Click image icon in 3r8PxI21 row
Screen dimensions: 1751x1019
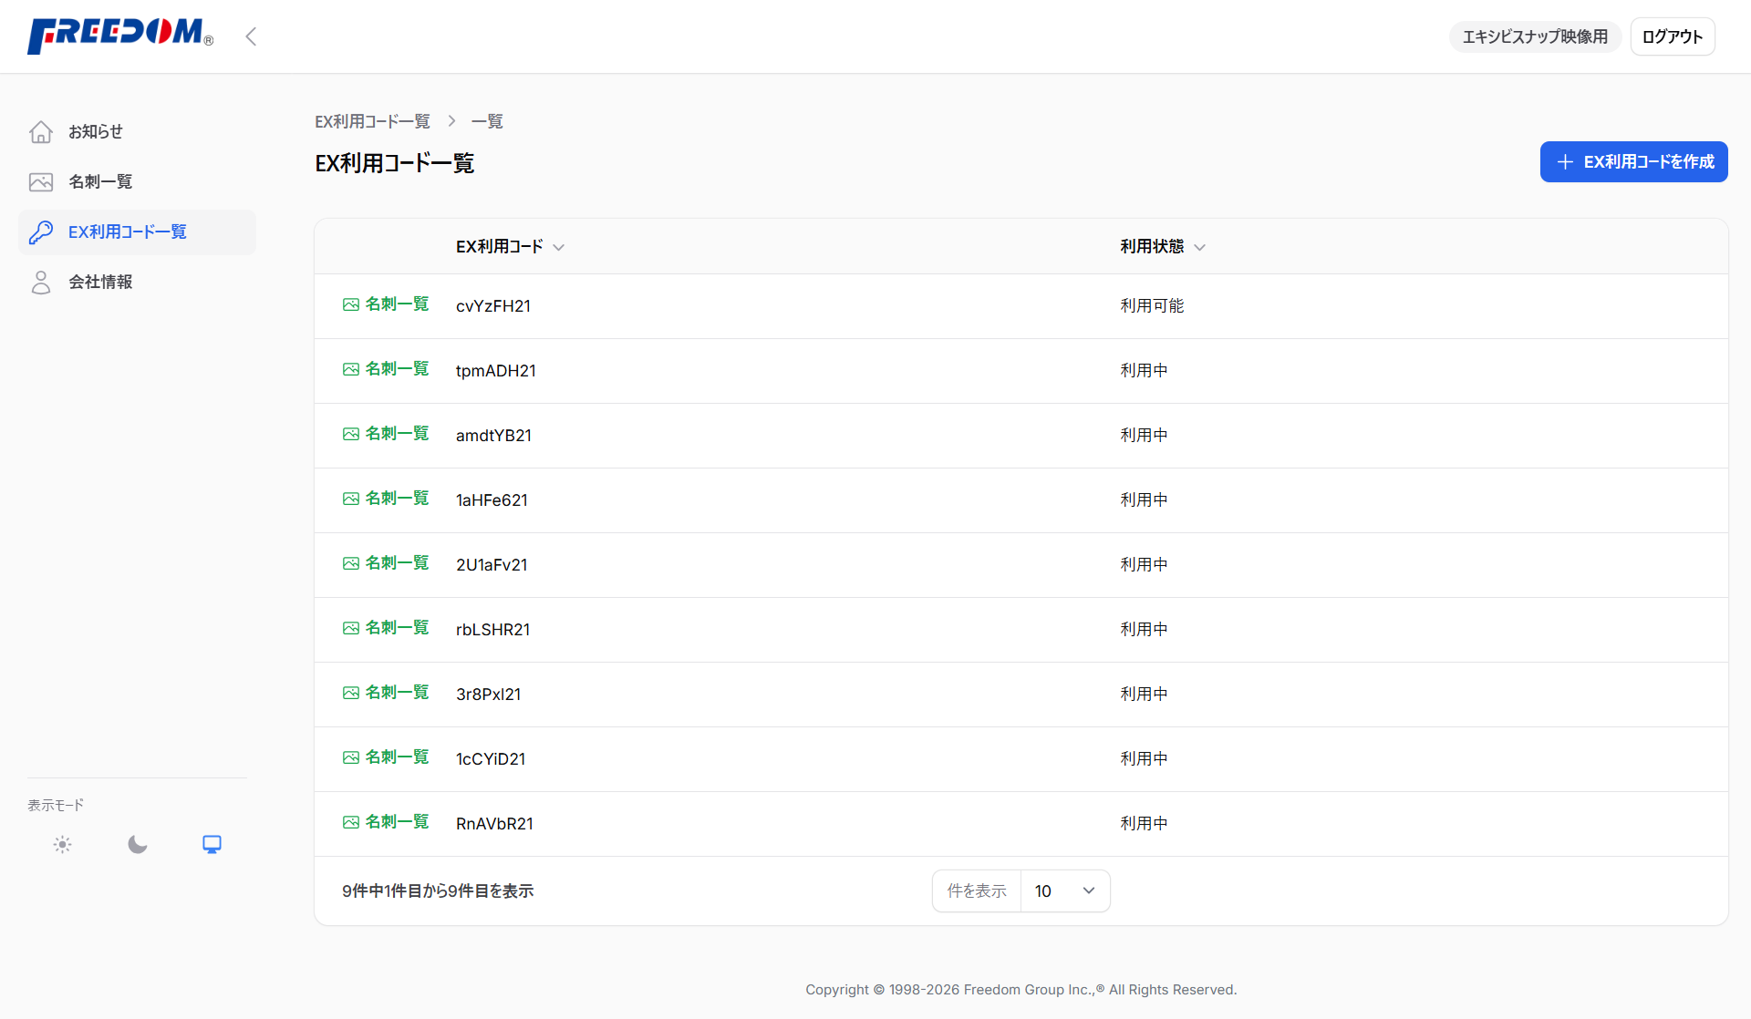351,693
